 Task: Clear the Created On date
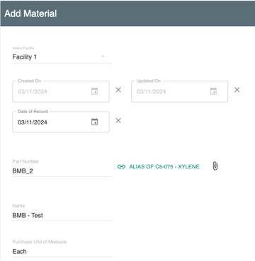tap(118, 90)
